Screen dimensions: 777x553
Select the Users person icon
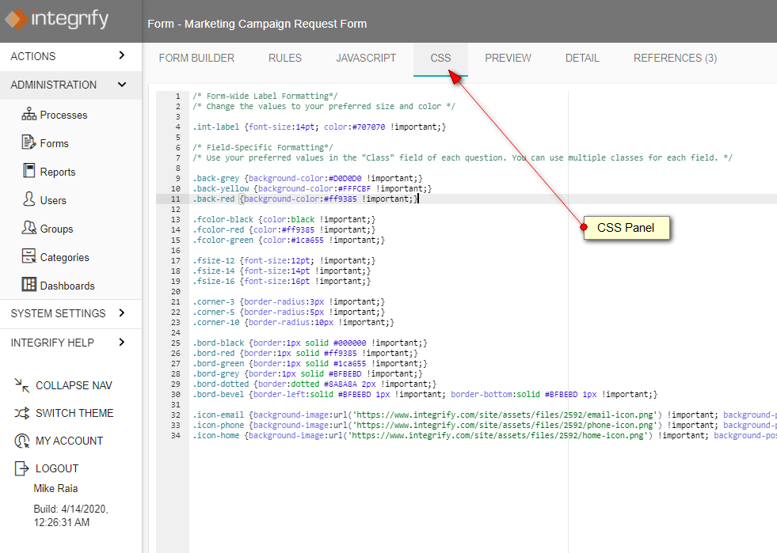coord(29,200)
